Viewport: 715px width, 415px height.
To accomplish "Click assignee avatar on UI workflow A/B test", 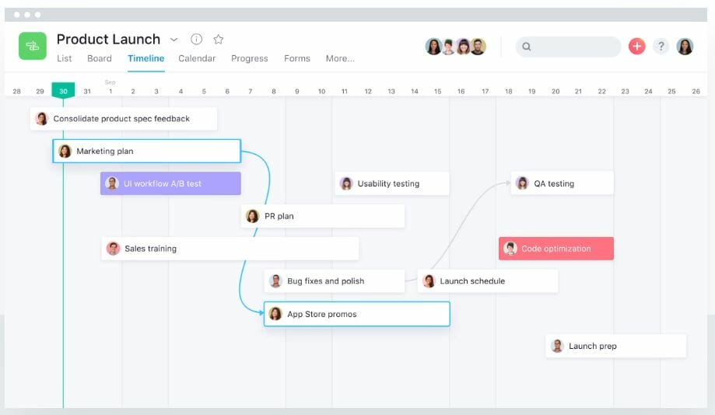I will pos(112,183).
